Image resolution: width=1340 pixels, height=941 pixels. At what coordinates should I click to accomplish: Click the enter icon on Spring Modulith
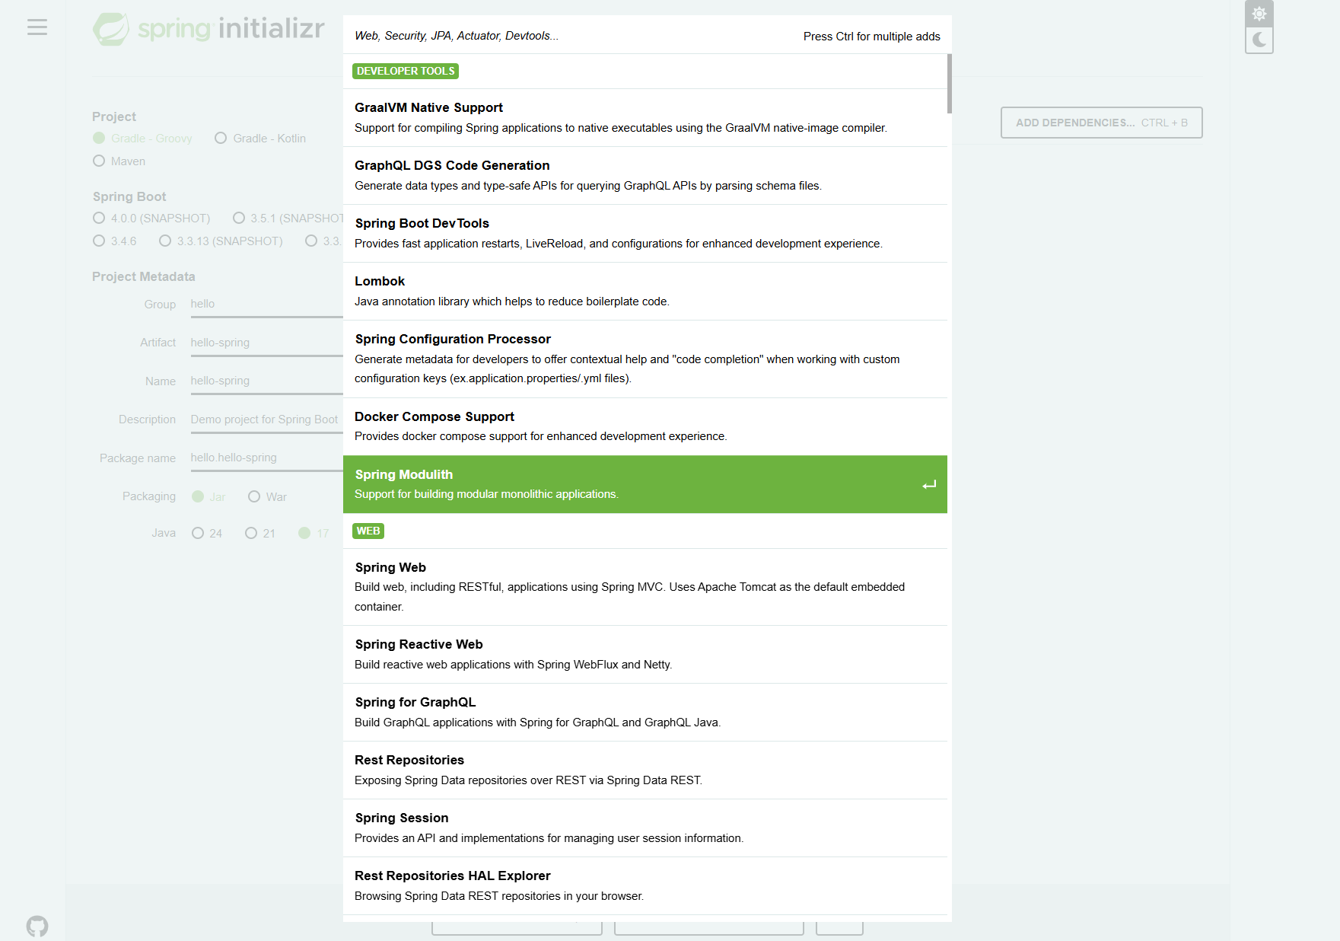pyautogui.click(x=929, y=484)
